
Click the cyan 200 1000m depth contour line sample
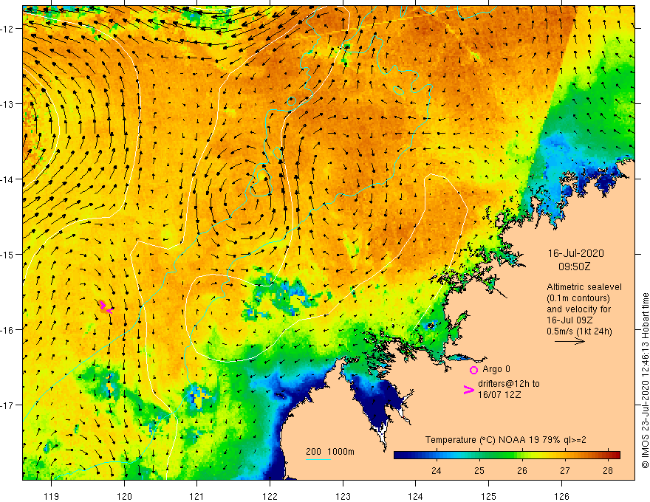coord(318,459)
